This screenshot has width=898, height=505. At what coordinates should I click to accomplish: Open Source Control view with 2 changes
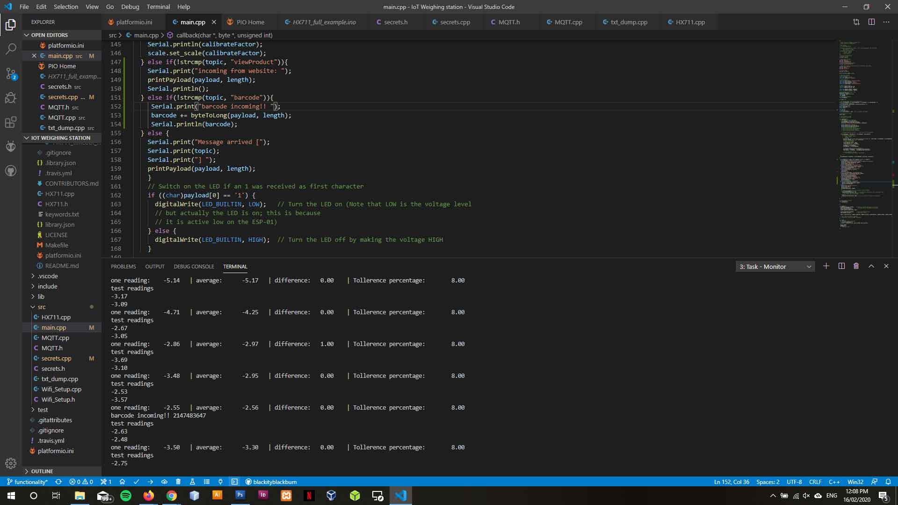click(11, 73)
